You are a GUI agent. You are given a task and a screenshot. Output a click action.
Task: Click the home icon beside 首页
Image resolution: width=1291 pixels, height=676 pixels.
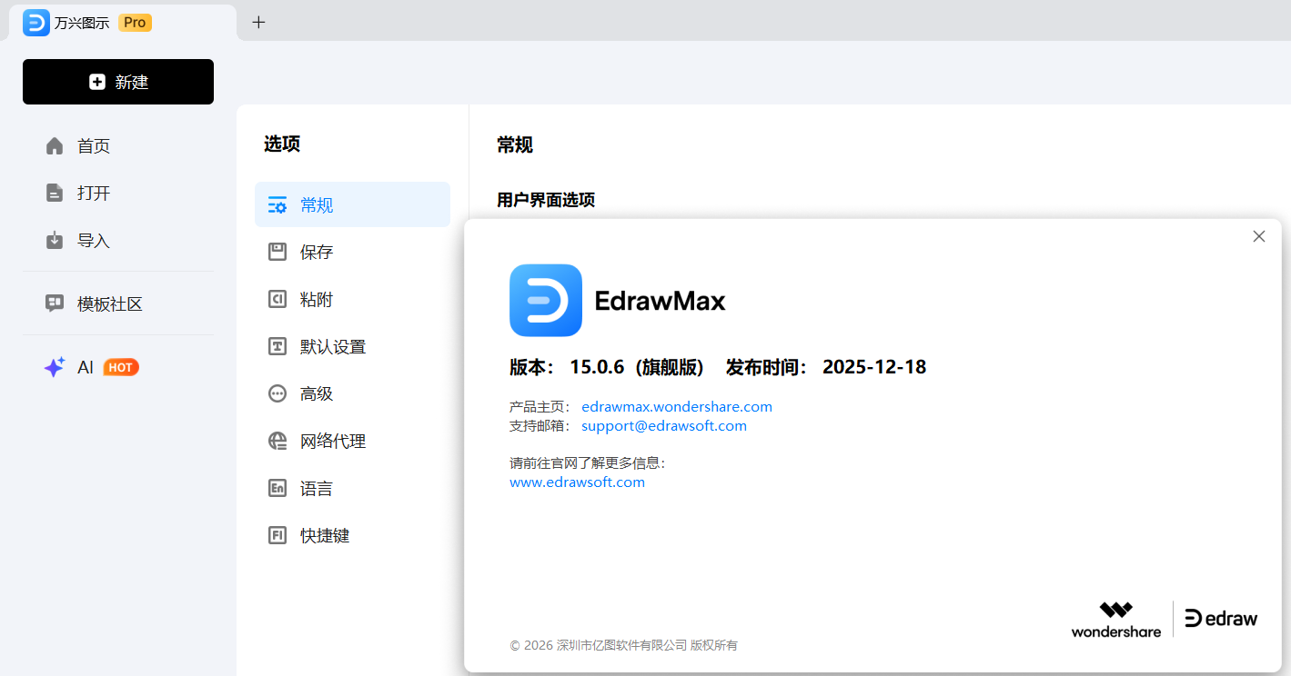[x=55, y=146]
